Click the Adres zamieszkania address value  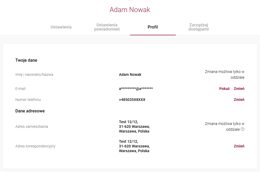pyautogui.click(x=134, y=127)
